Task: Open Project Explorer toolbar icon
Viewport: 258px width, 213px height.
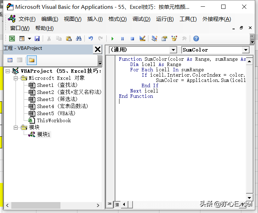Action: (154, 39)
